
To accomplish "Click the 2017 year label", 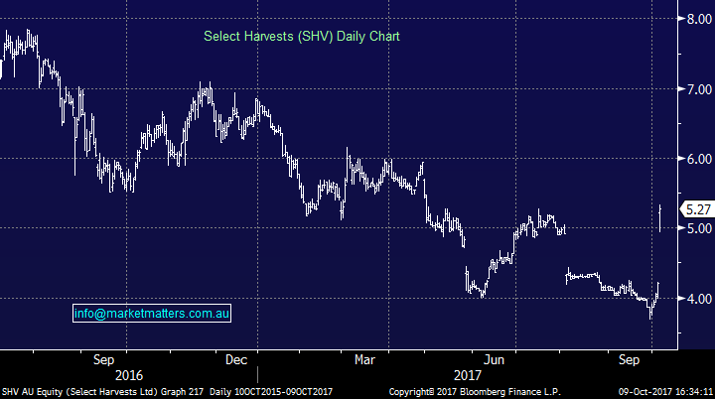I will (x=468, y=376).
